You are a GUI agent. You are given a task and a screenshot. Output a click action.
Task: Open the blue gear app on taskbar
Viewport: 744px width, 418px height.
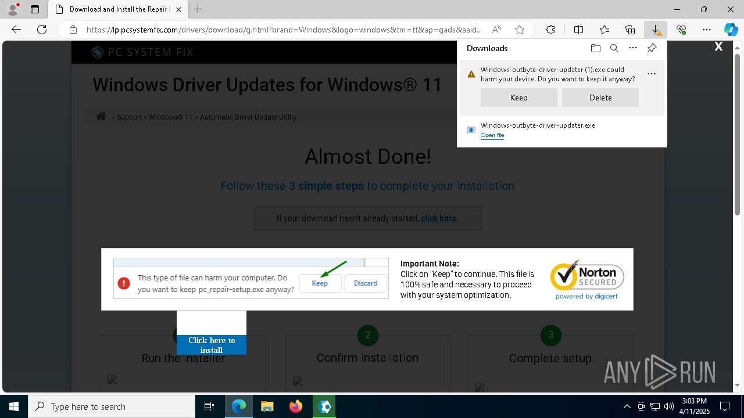coord(325,406)
